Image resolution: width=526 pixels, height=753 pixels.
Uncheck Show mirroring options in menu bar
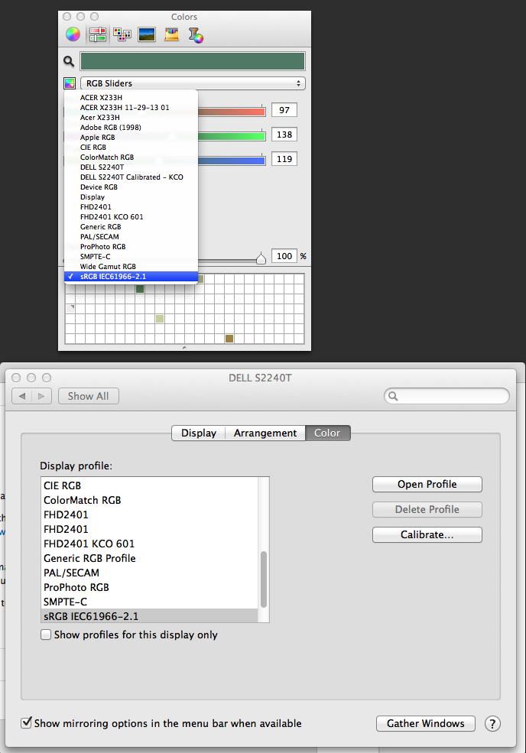click(27, 722)
